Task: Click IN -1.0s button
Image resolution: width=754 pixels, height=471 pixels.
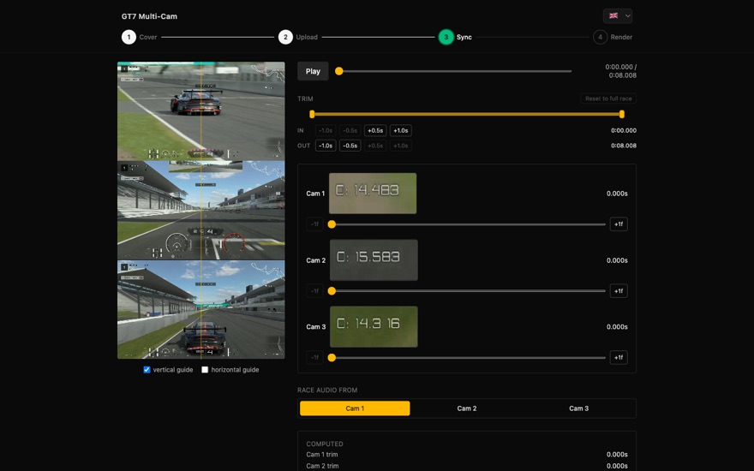Action: (x=326, y=131)
